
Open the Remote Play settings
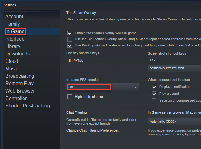[19, 84]
